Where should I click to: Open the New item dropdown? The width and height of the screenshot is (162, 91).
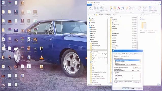click(x=132, y=7)
